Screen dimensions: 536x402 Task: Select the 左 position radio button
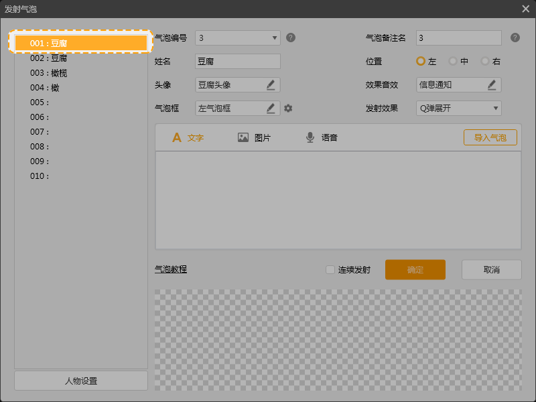421,61
